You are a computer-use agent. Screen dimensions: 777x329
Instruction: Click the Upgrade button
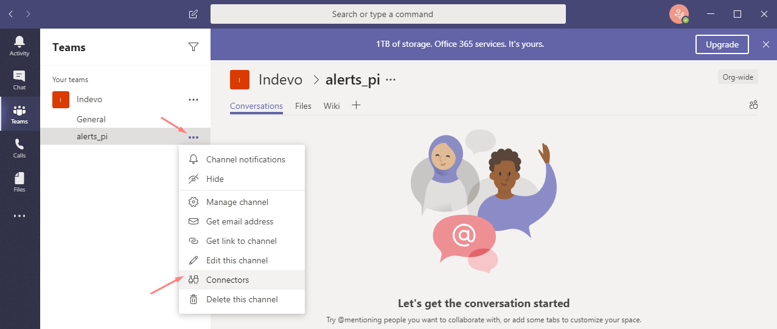(x=722, y=44)
